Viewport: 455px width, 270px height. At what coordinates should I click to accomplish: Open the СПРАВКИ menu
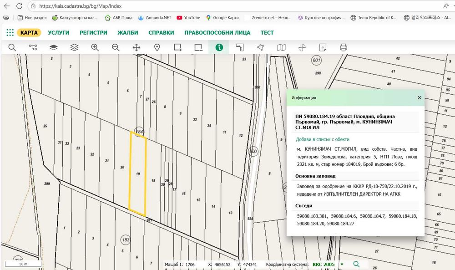tap(161, 33)
